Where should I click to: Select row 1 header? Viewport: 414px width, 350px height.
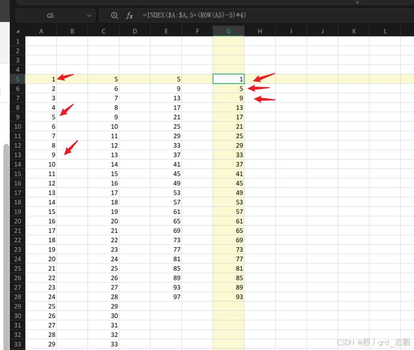tap(18, 41)
